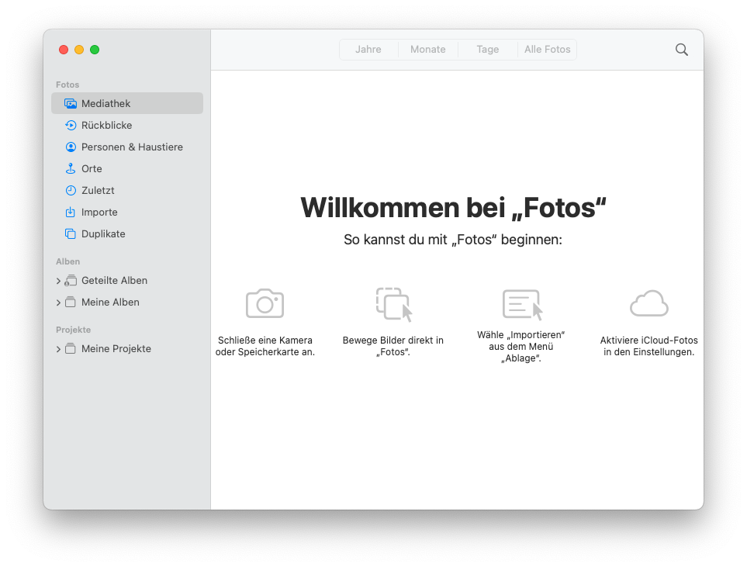Click the Orte map pin icon
Viewport: 747px width, 567px height.
click(x=71, y=168)
